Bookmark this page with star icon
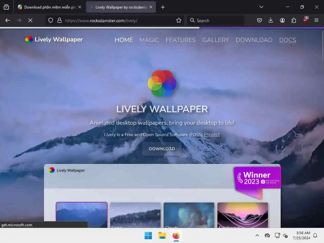The image size is (324, 243). (179, 20)
